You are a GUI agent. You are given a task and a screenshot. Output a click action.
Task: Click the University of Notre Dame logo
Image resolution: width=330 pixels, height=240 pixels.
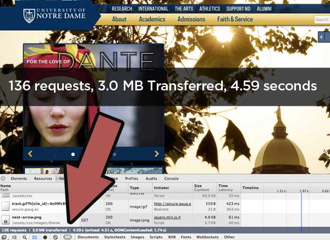click(54, 15)
